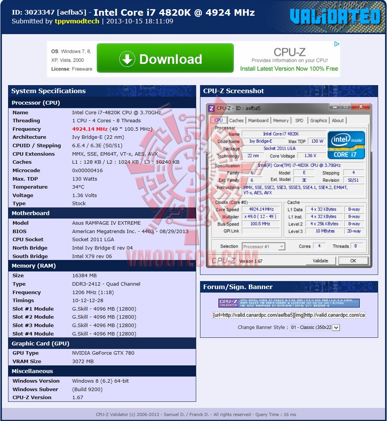Click the DDR3-2412 - Quad Channel memory type

click(106, 284)
